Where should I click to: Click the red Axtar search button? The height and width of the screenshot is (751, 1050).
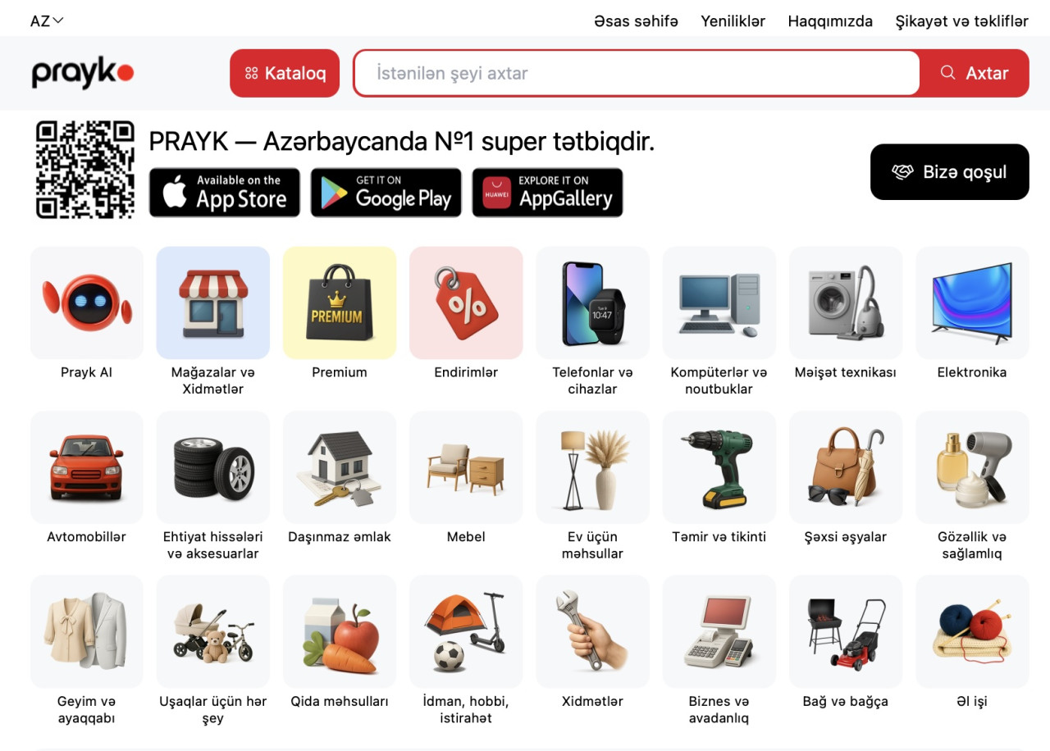click(x=975, y=73)
